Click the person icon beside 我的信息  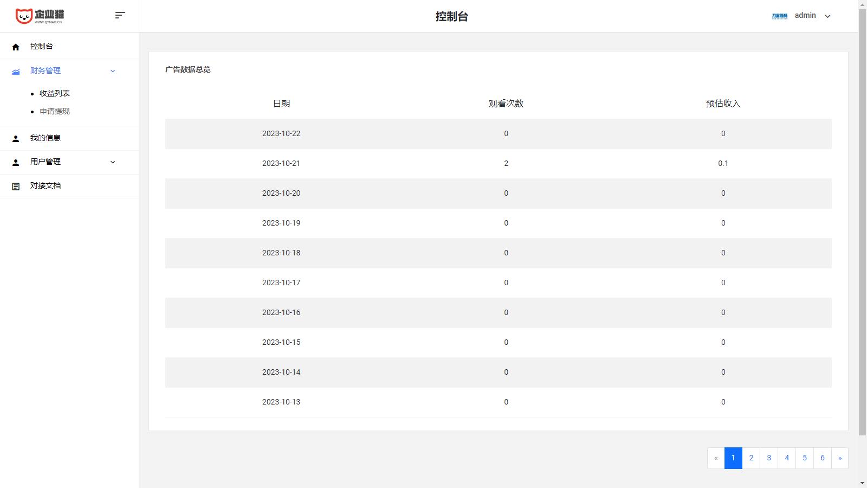click(x=16, y=139)
